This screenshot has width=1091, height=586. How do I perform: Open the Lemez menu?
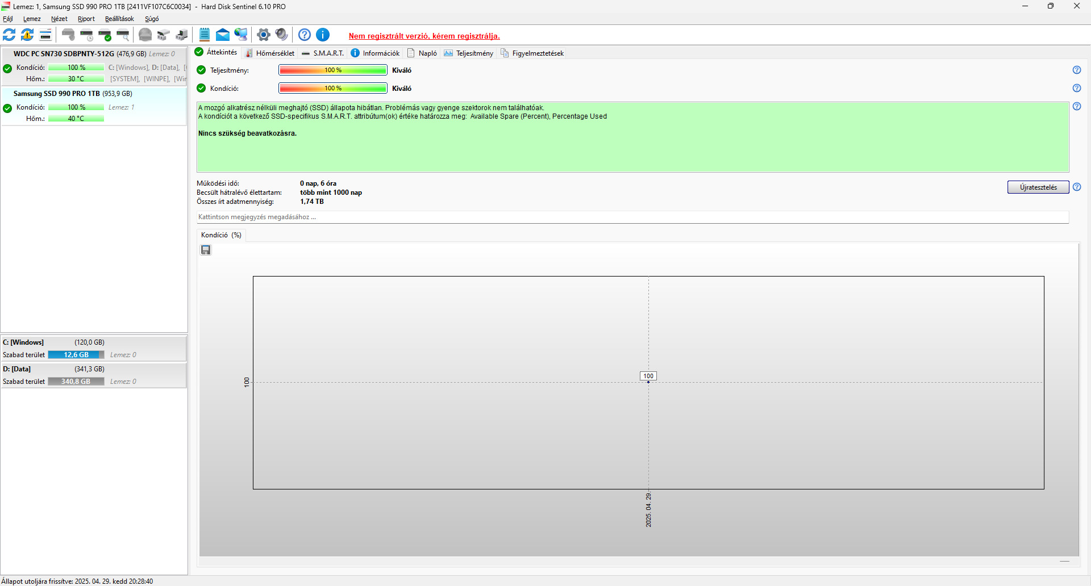32,19
